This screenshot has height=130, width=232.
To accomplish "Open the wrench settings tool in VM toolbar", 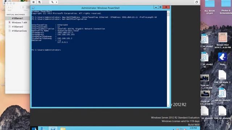I will click(52, 2).
